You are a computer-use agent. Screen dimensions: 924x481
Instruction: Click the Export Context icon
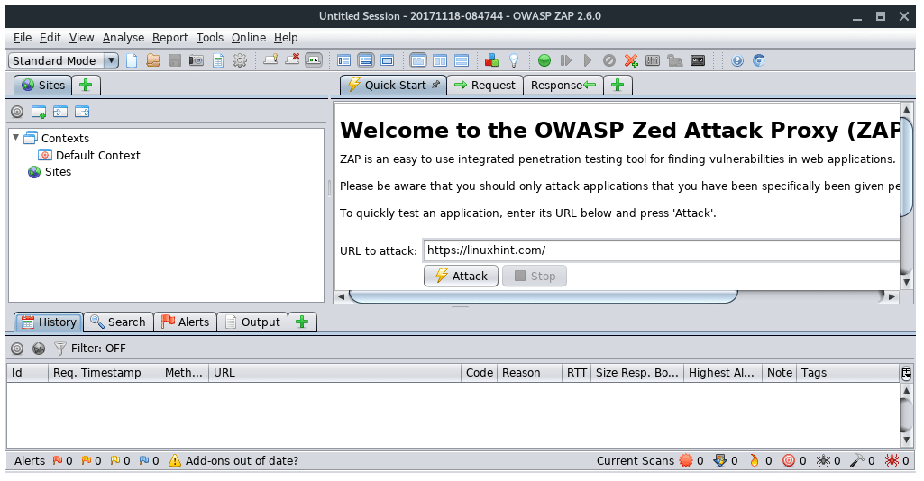coord(82,112)
